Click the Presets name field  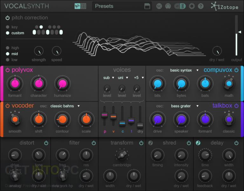coord(122,6)
